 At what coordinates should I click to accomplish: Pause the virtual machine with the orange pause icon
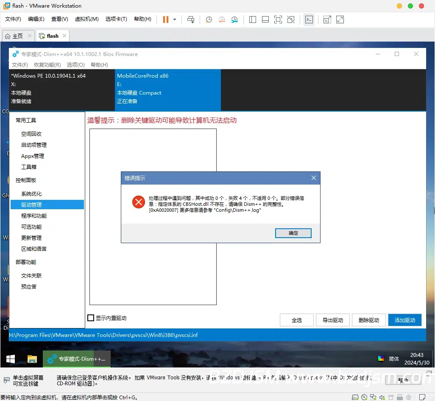166,20
